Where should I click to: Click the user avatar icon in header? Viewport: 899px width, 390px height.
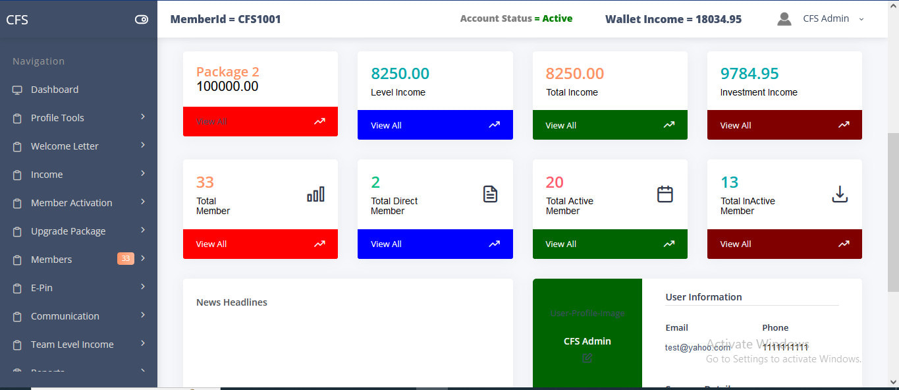[784, 19]
